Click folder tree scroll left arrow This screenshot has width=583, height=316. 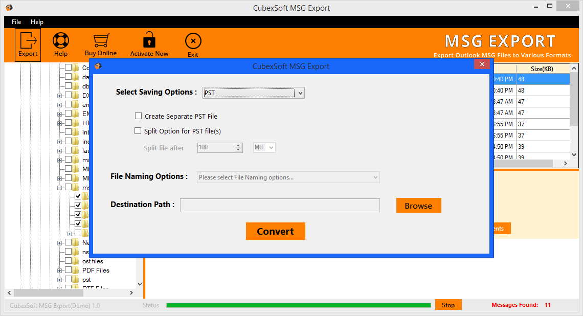9,292
